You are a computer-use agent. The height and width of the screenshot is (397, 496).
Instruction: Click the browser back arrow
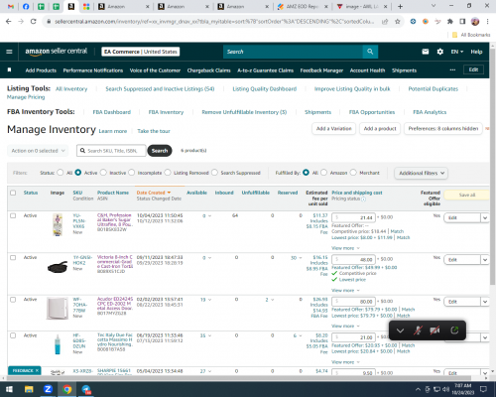coord(9,22)
